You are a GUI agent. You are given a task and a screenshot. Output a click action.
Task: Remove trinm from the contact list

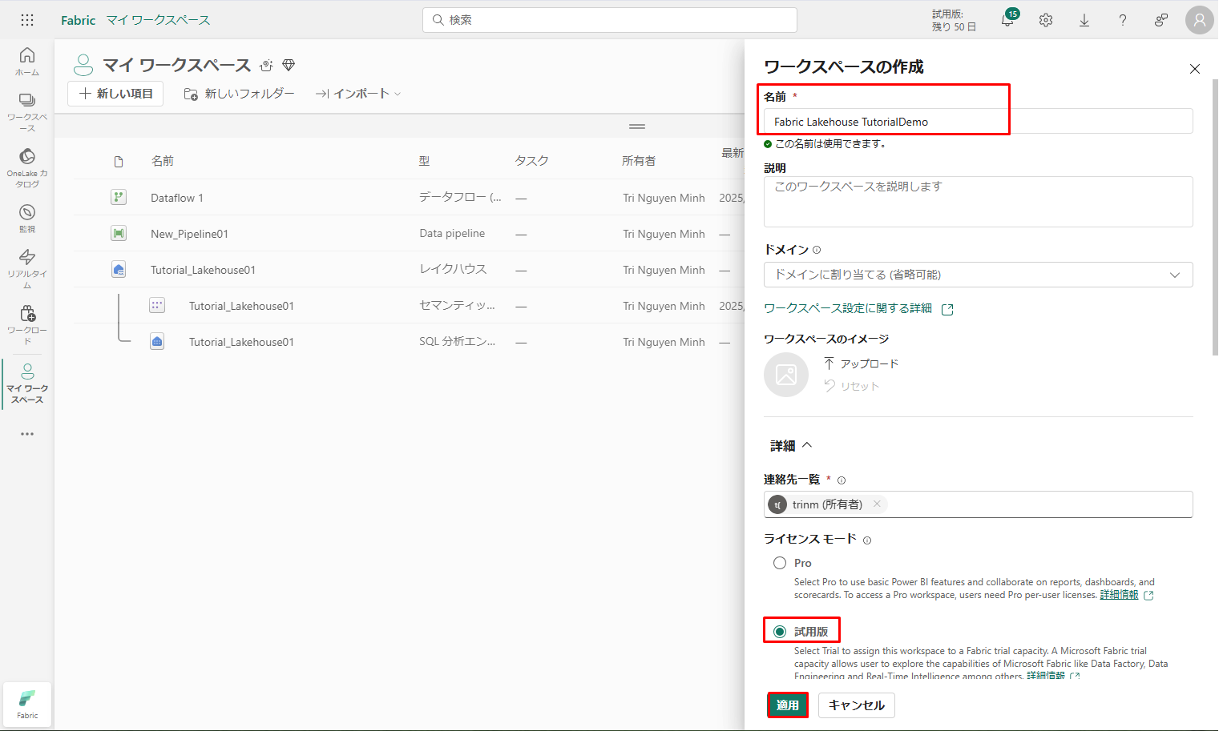[877, 504]
